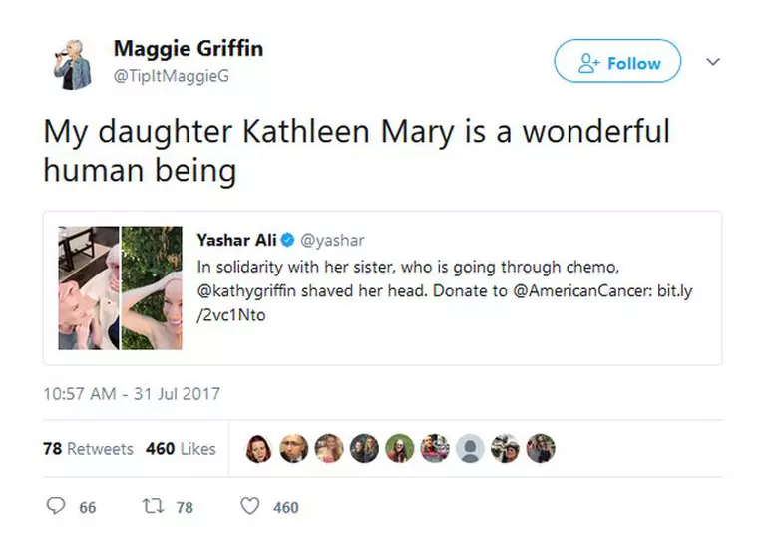Click the second liker avatar with glasses
Image resolution: width=758 pixels, height=547 pixels.
[x=293, y=448]
